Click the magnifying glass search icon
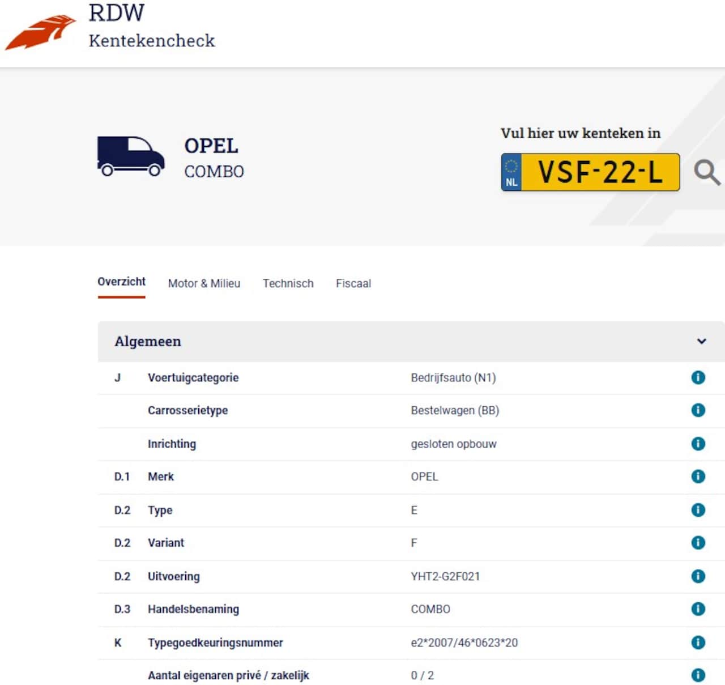The image size is (725, 685). [706, 172]
